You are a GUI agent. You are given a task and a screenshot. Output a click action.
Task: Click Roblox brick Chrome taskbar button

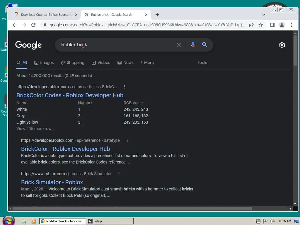(x=63, y=221)
